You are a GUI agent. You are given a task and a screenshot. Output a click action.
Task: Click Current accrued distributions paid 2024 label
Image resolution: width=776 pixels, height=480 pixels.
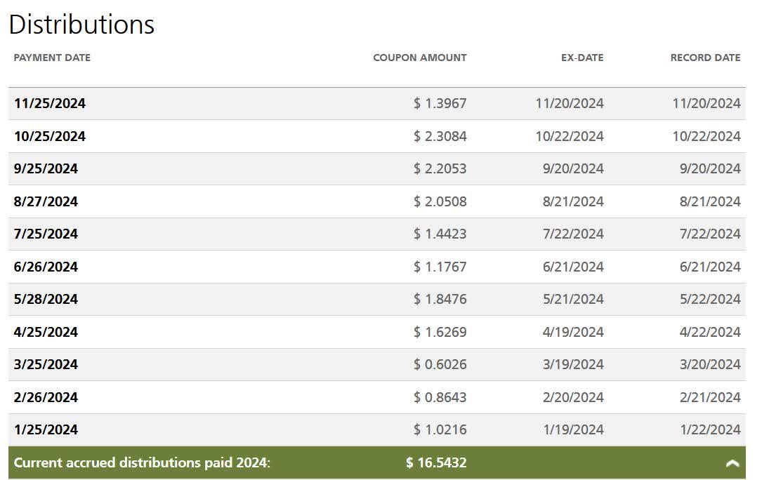click(142, 462)
